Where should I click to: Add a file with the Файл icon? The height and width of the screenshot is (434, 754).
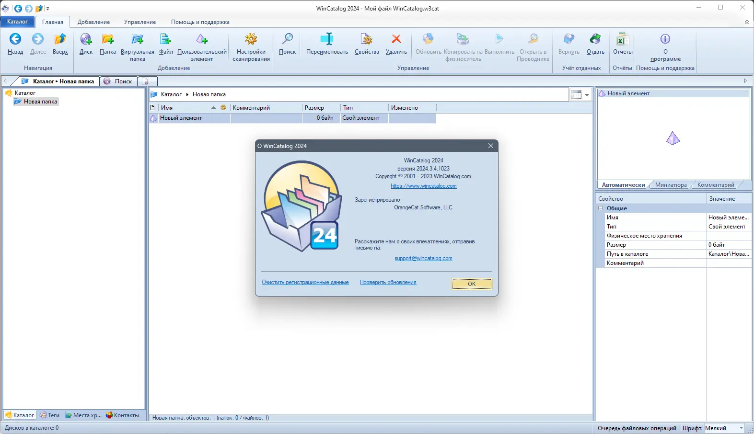(x=166, y=39)
